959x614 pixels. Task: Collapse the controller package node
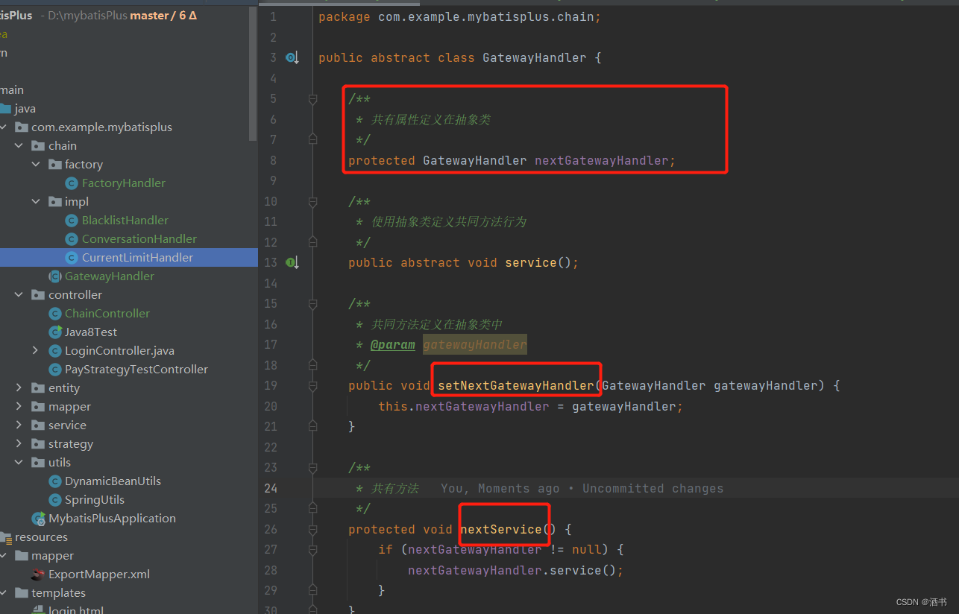click(19, 295)
